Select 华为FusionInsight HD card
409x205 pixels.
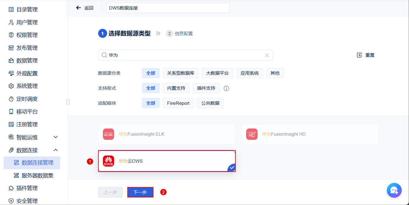click(310, 134)
